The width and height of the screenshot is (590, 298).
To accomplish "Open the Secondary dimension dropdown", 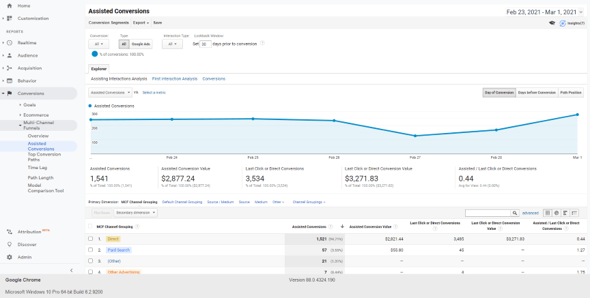I will coord(135,213).
